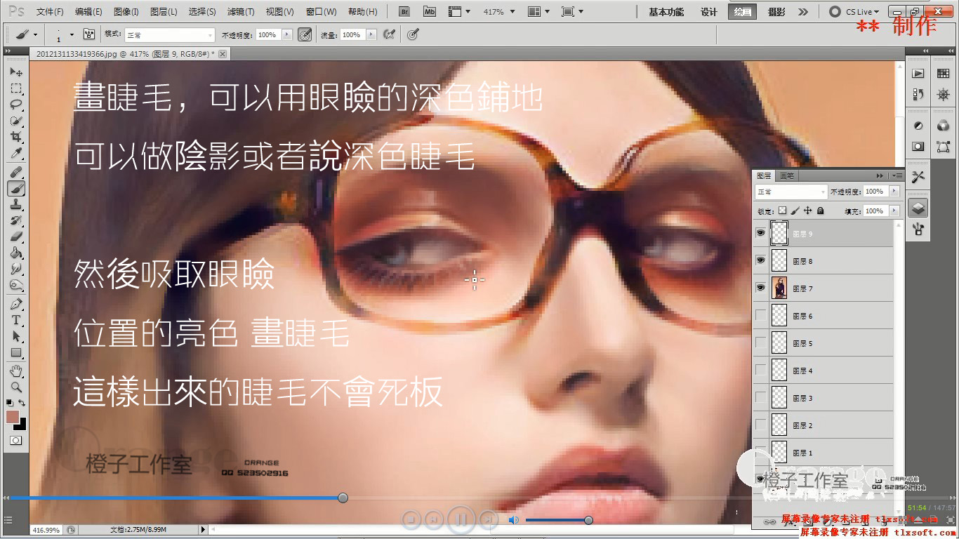Enable airbrush mode
This screenshot has height=539, width=959.
389,34
